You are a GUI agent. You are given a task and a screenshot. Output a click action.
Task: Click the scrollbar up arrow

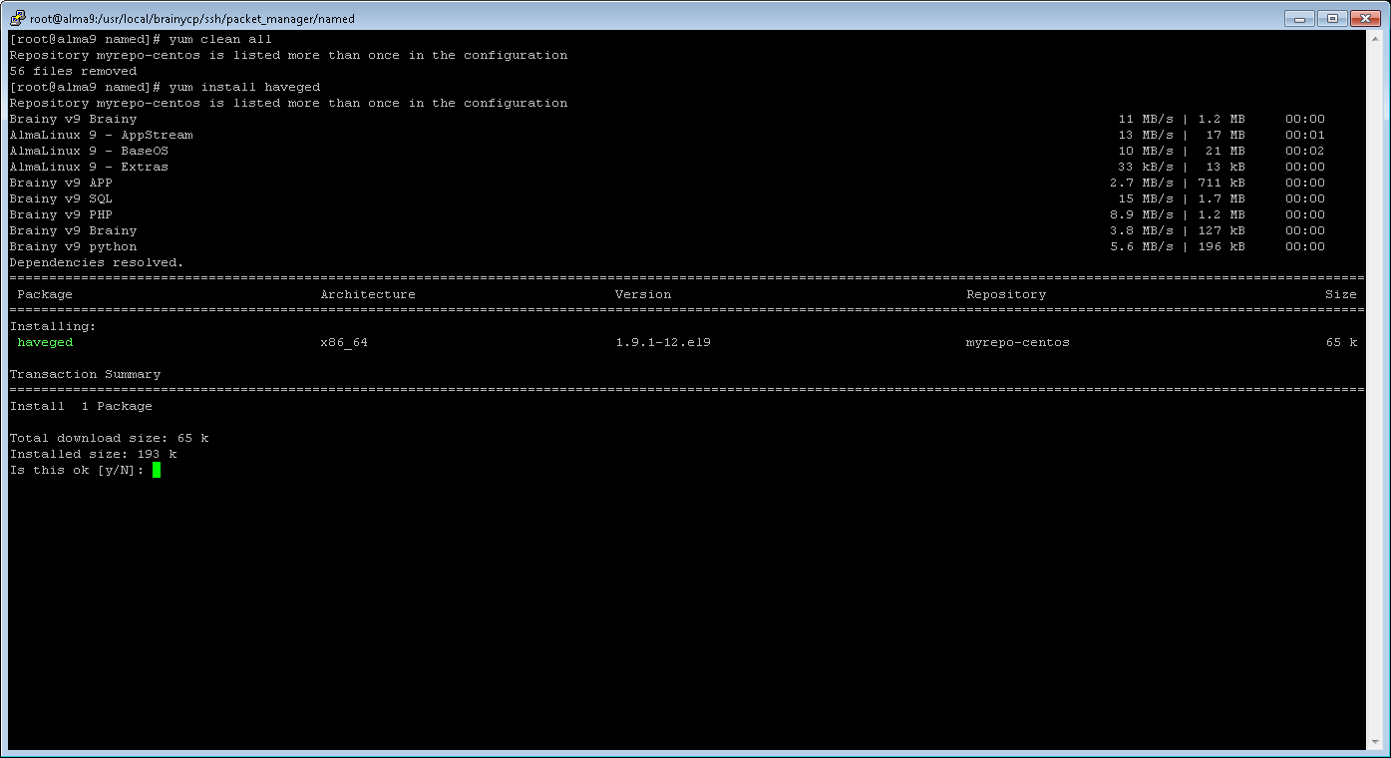click(1374, 38)
